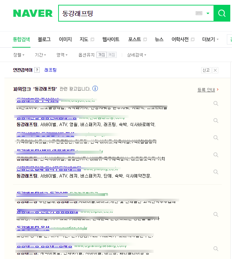Viewport: 232px width, 259px height.
Task: Click the partially visible button right of 더보기
Action: coord(230,39)
